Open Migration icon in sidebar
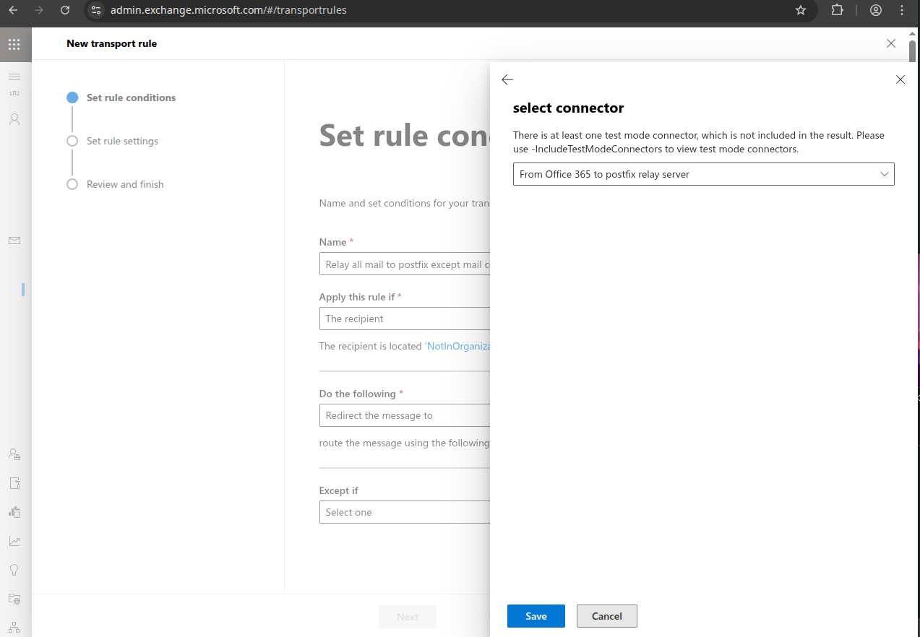Screen dimensions: 920x637 pyautogui.click(x=14, y=483)
